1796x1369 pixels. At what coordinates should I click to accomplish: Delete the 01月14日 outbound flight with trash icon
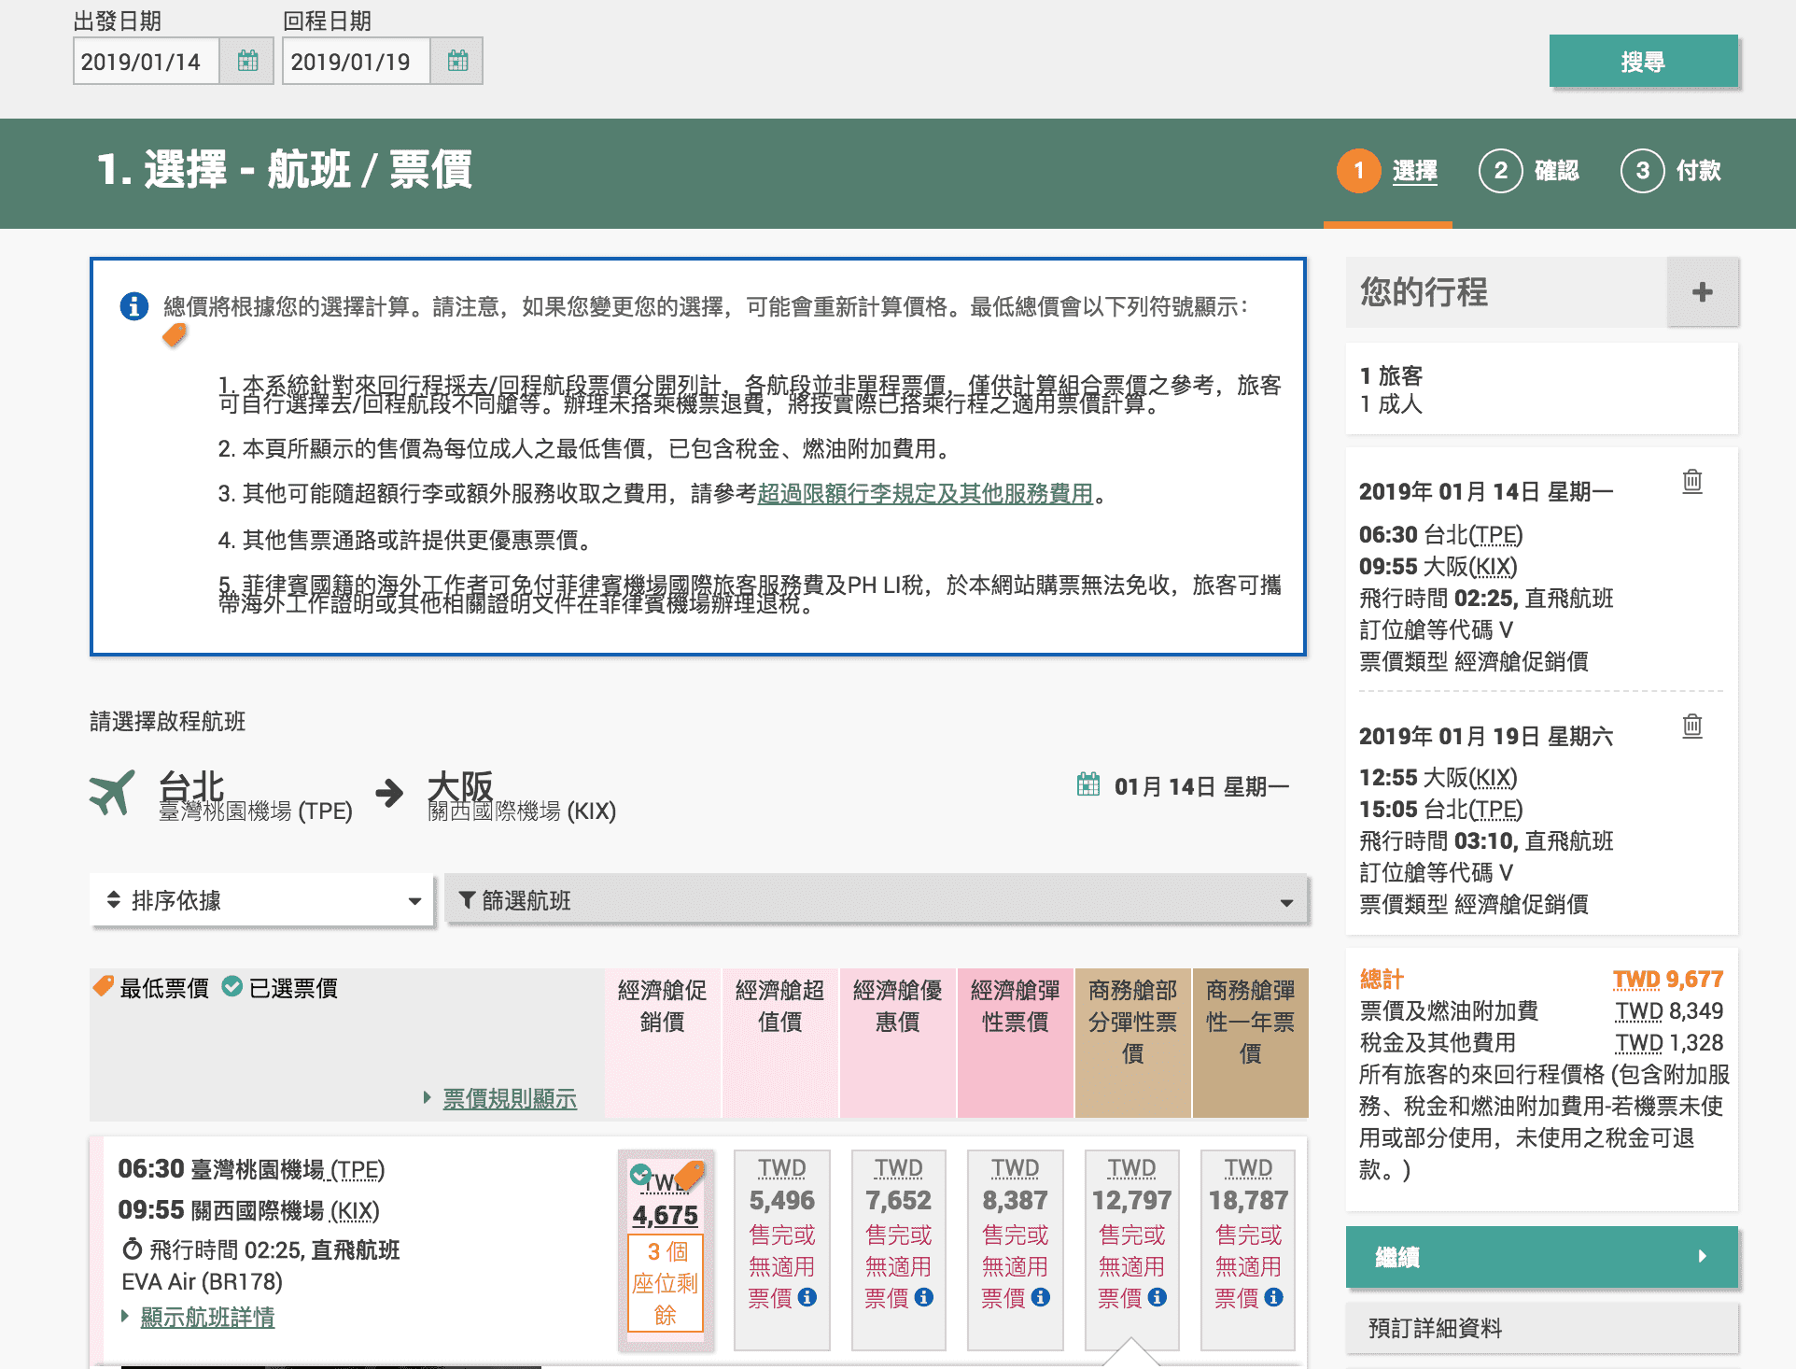point(1692,482)
